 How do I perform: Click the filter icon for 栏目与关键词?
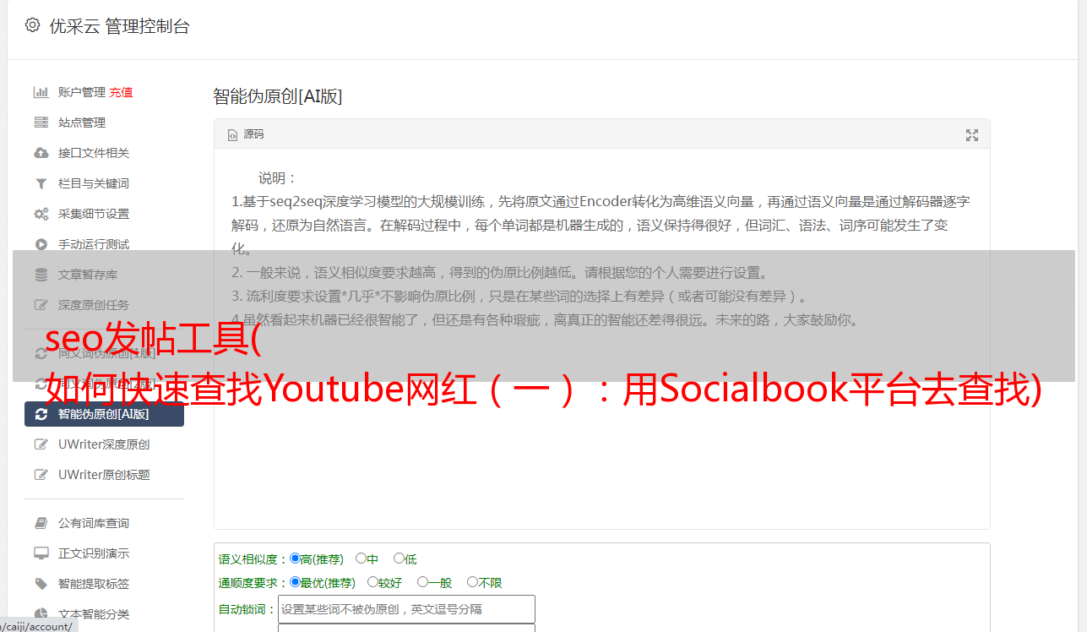coord(41,183)
